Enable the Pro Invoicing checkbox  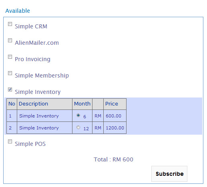tap(10, 57)
